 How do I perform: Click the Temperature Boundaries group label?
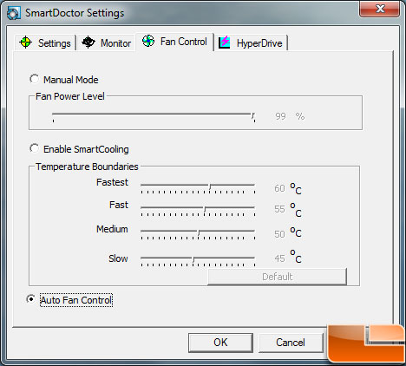coord(87,167)
